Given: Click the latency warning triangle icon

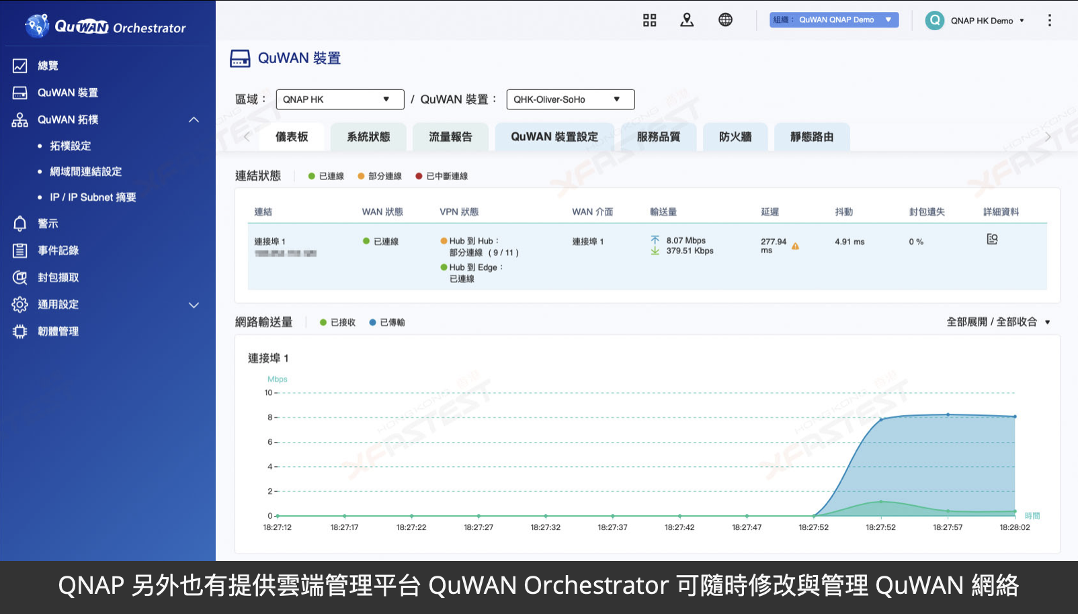Looking at the screenshot, I should 795,247.
